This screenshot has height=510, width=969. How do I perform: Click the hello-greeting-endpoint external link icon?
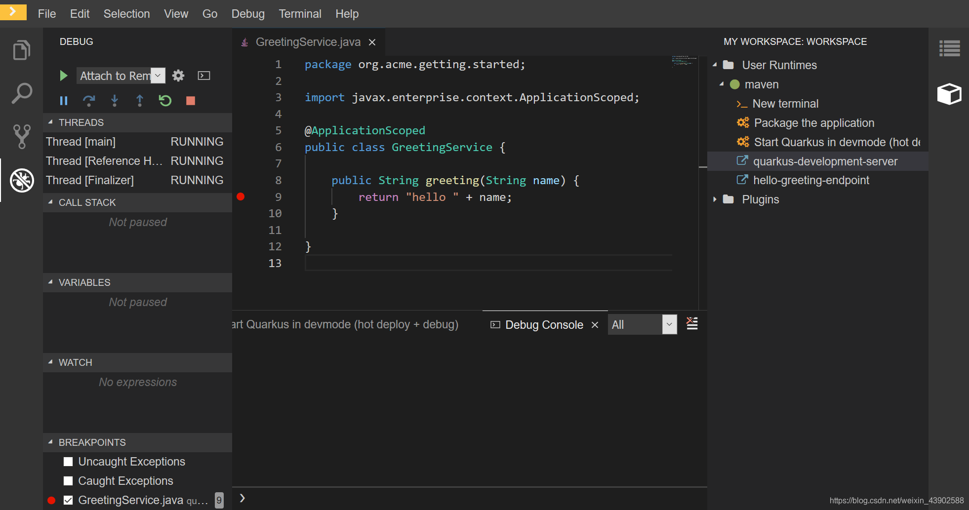[742, 180]
